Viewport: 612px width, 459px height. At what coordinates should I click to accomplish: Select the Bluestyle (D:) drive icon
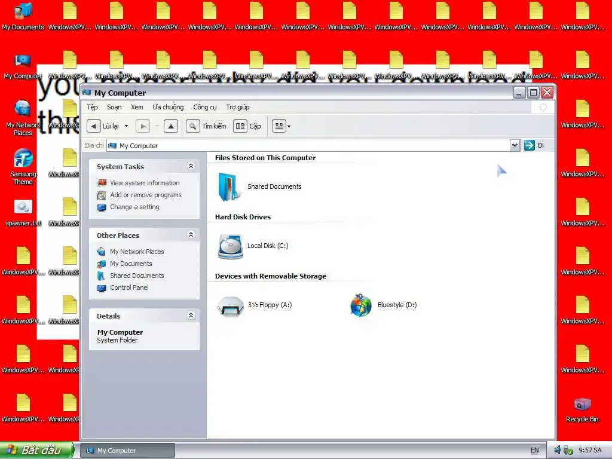coord(360,305)
